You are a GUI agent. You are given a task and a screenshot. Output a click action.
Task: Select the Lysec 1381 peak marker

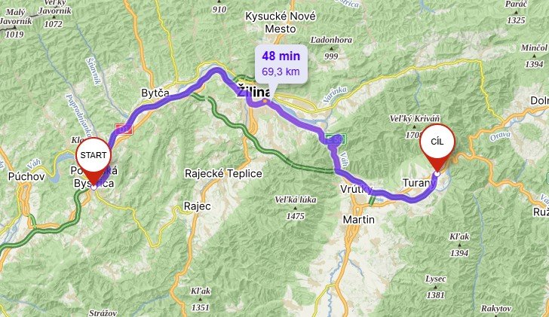[x=436, y=287]
